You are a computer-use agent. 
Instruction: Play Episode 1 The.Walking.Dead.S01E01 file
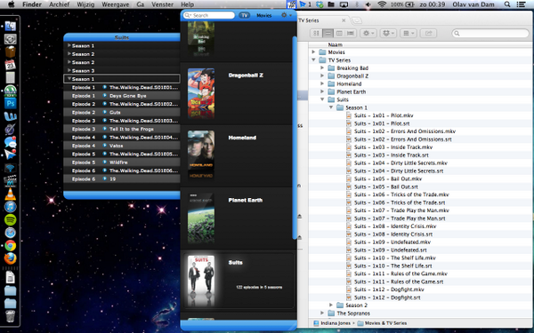(104, 87)
